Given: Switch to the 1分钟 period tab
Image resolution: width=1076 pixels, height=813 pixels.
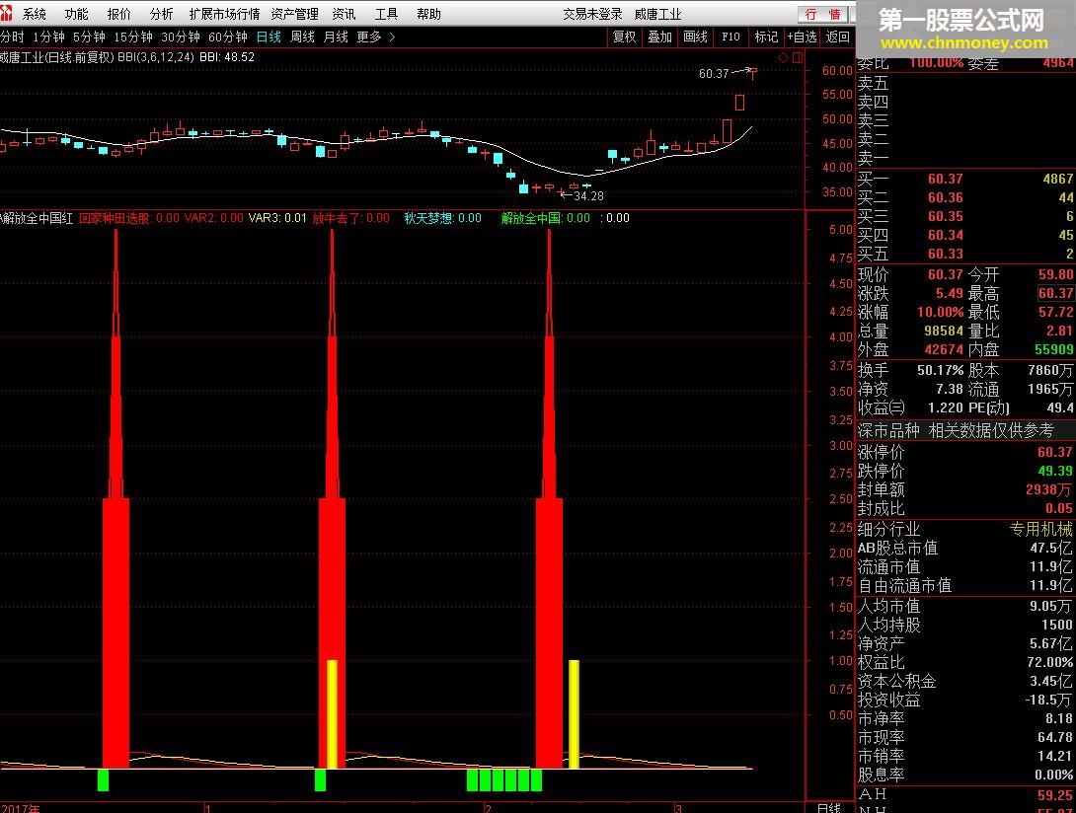Looking at the screenshot, I should (x=48, y=37).
